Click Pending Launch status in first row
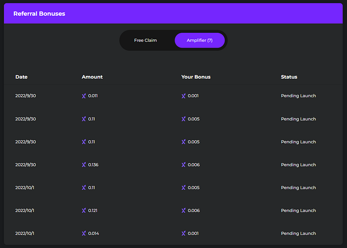 [x=298, y=96]
